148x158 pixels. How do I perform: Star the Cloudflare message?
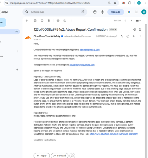(122, 36)
